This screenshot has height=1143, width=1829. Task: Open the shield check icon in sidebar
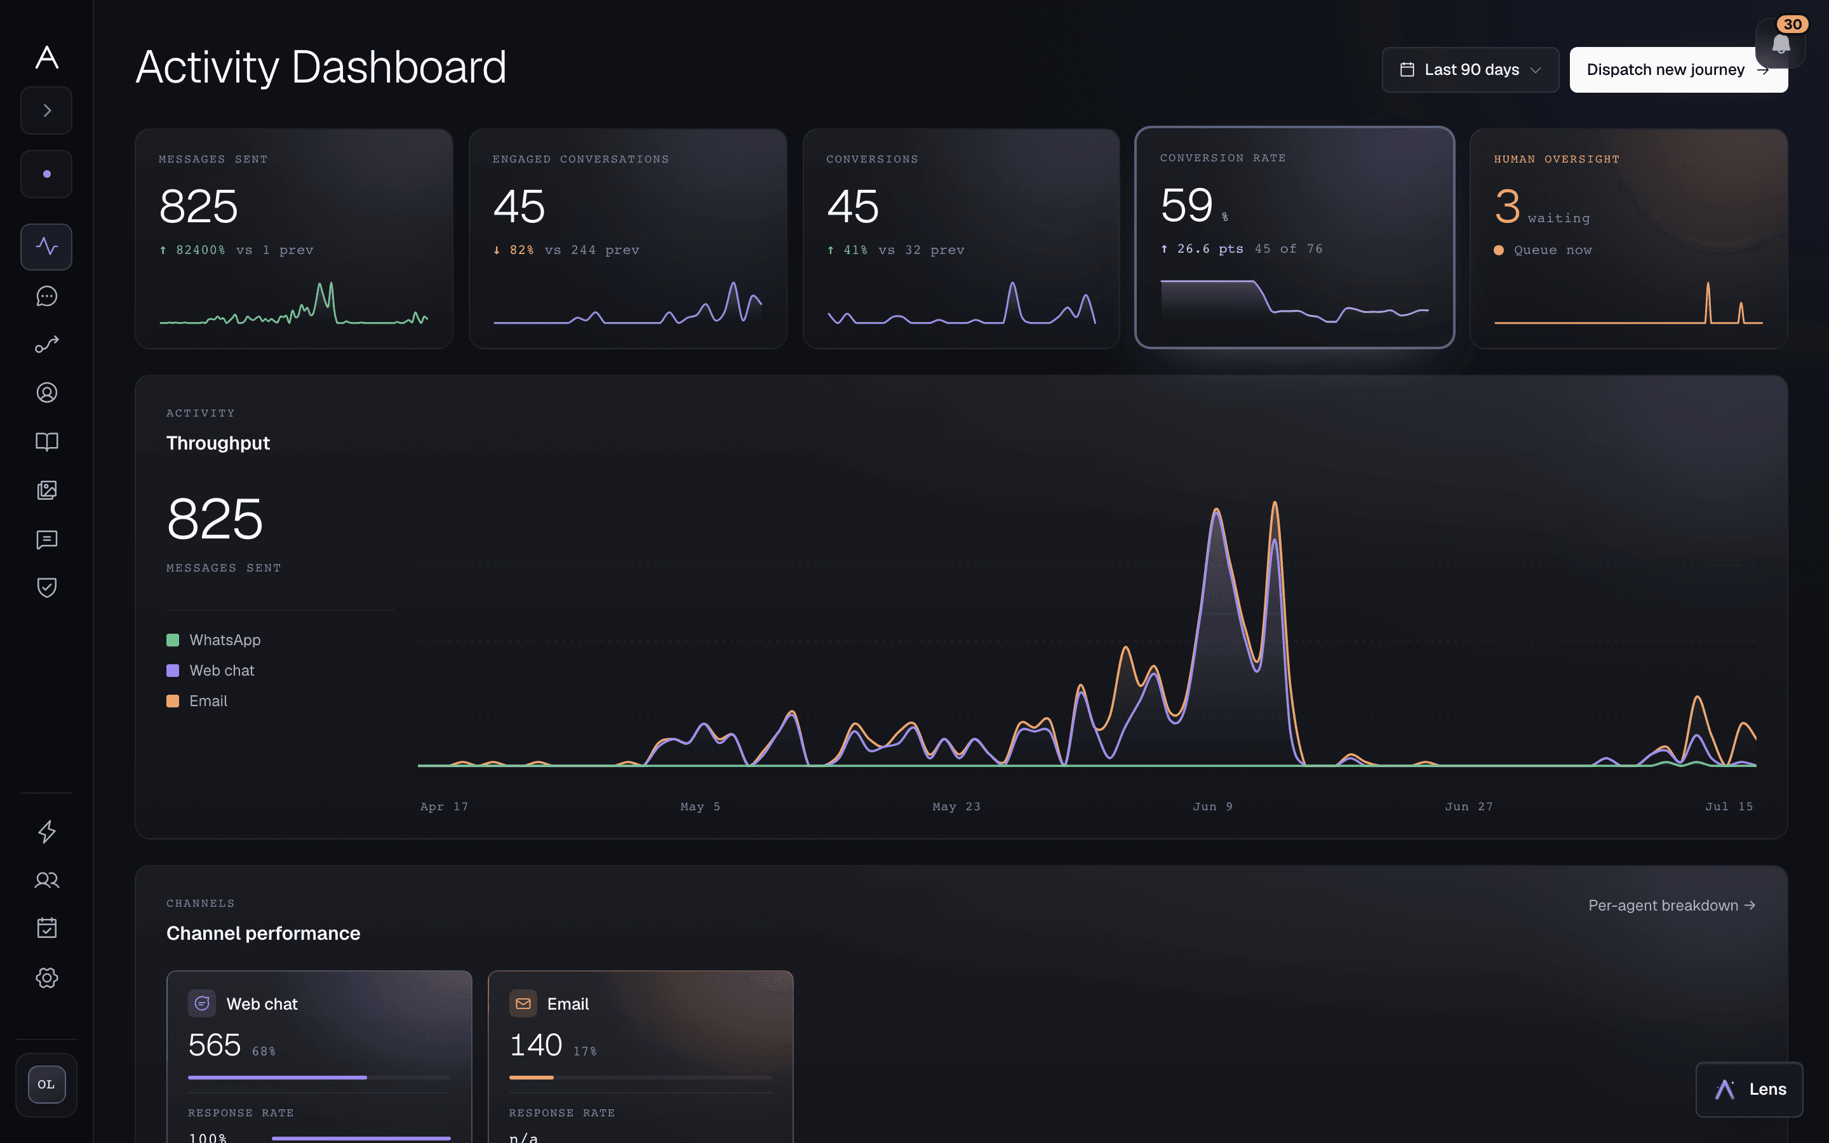click(47, 587)
